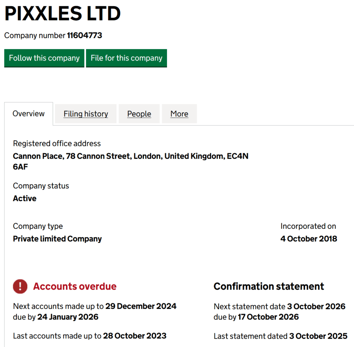Click the red Accounts overdue warning icon
This screenshot has height=347, width=354.
(20, 287)
